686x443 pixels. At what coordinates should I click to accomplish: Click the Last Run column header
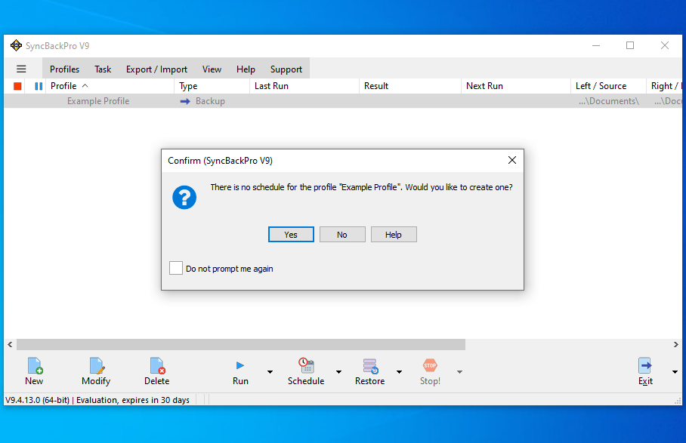(x=304, y=86)
